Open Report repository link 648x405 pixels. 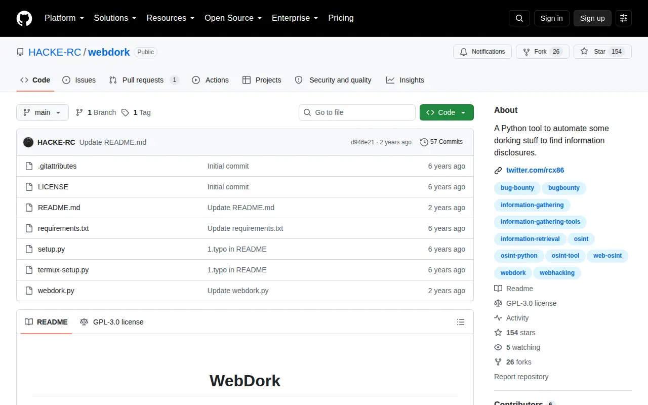[x=521, y=377]
